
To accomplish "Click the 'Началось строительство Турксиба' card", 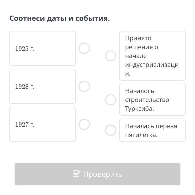I will click(152, 100).
